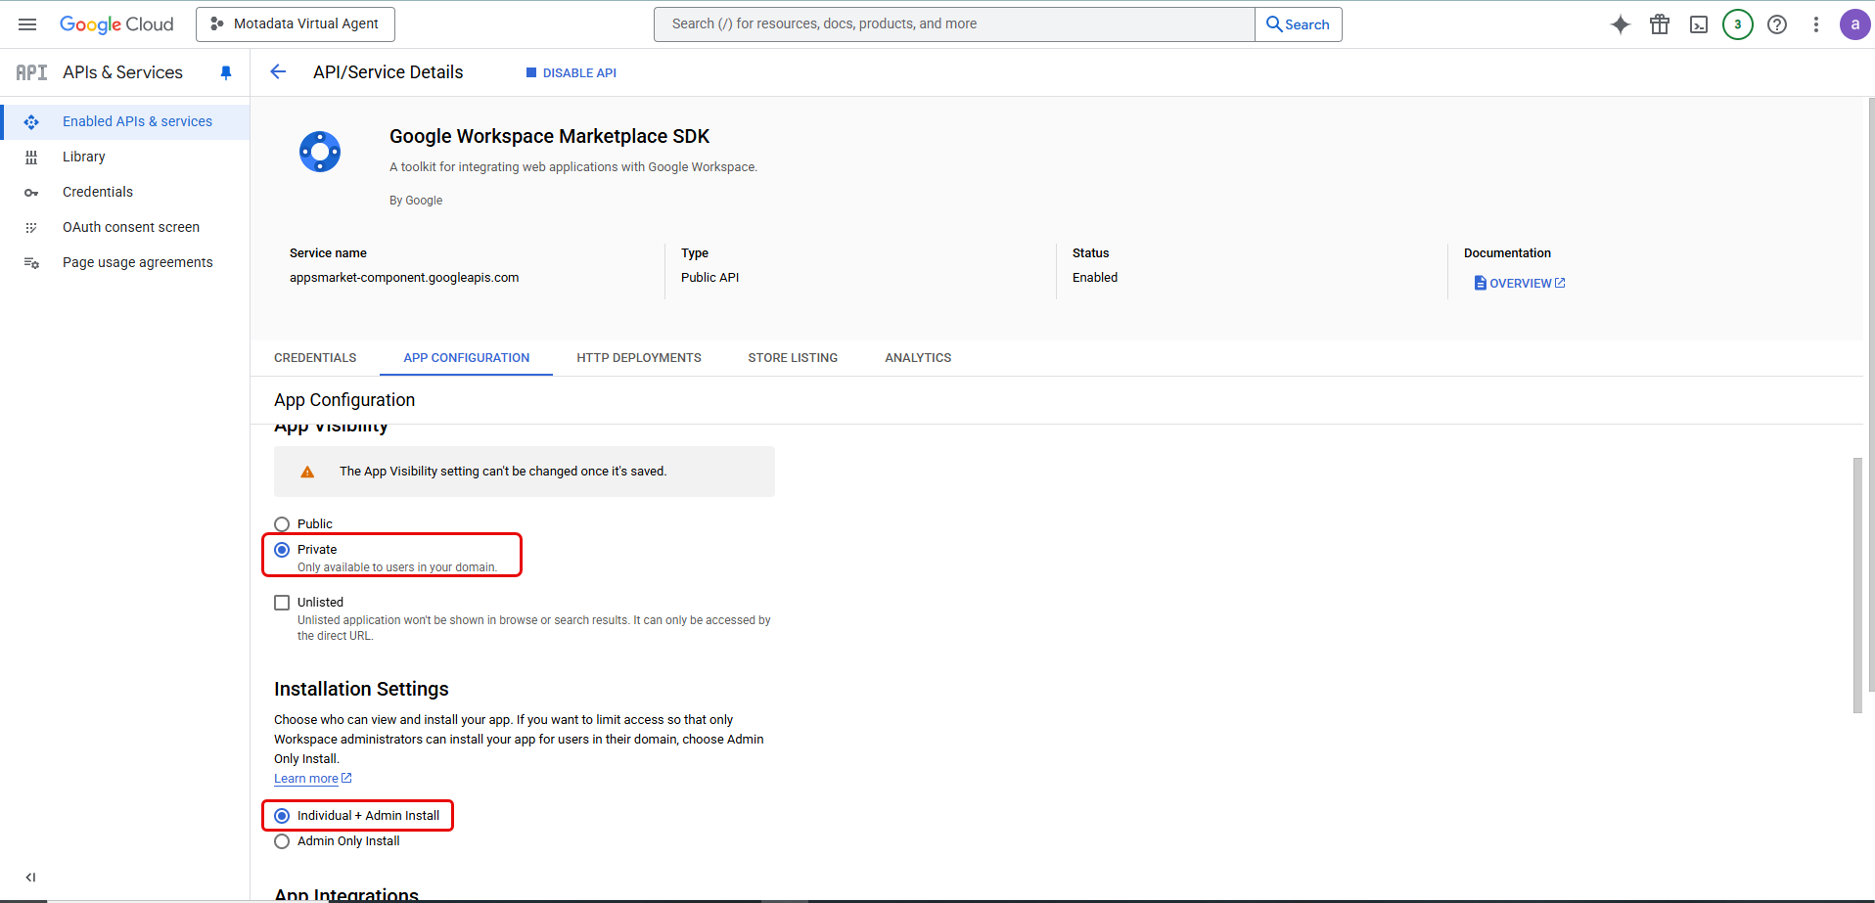Open the Gemini AI assistant icon
Screen dimensions: 1875x903
[1620, 24]
